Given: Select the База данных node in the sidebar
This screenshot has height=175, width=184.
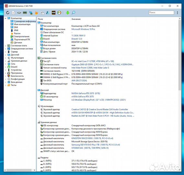Looking at the screenshot, I should pos(16,82).
